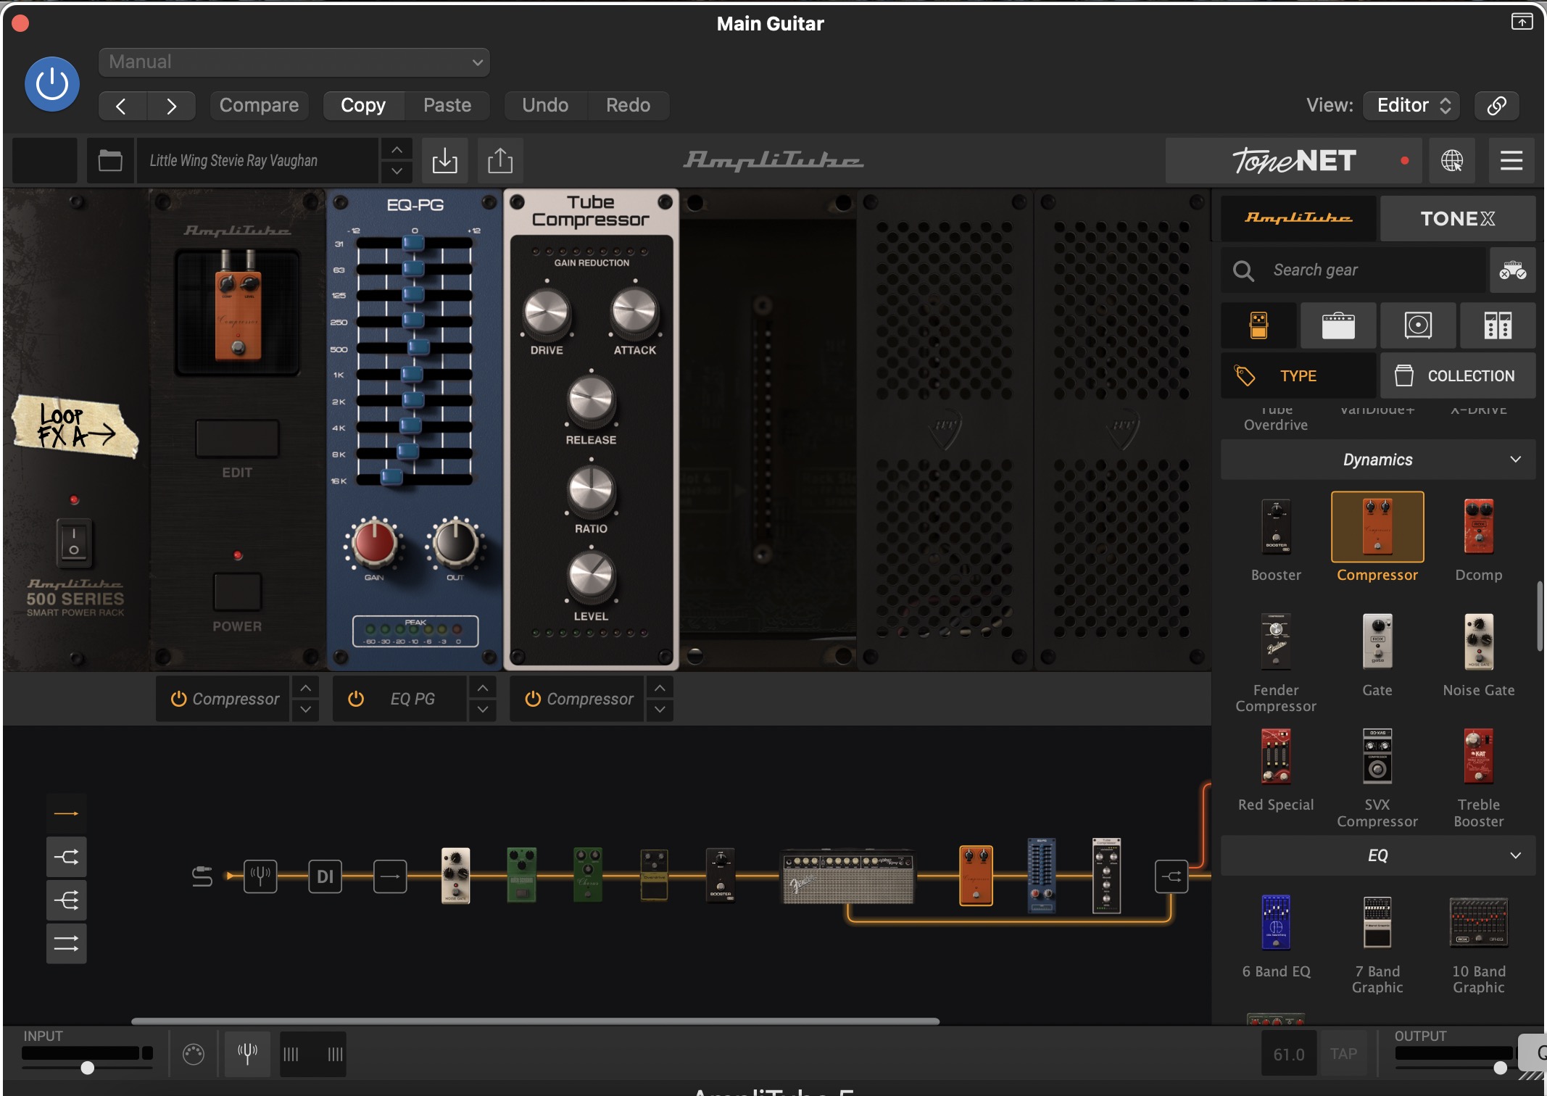Toggle power on first Compressor slot
This screenshot has width=1547, height=1096.
pyautogui.click(x=178, y=699)
